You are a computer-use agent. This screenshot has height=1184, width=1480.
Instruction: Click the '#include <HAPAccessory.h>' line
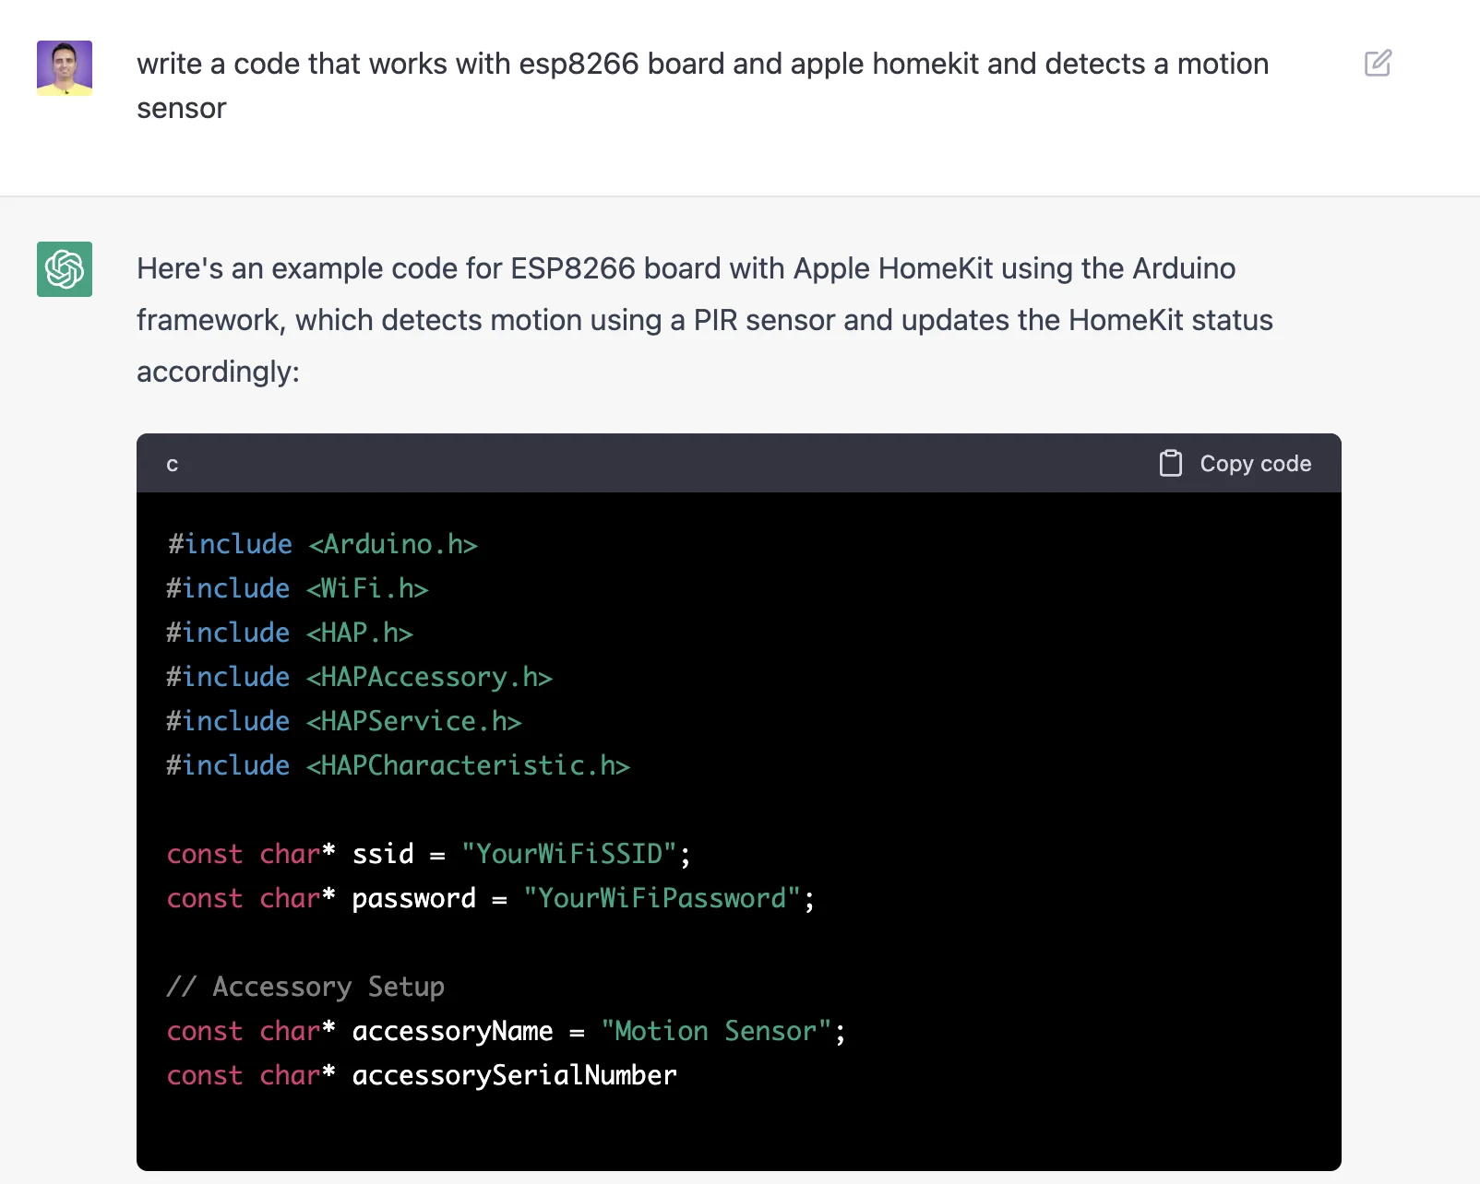(360, 677)
